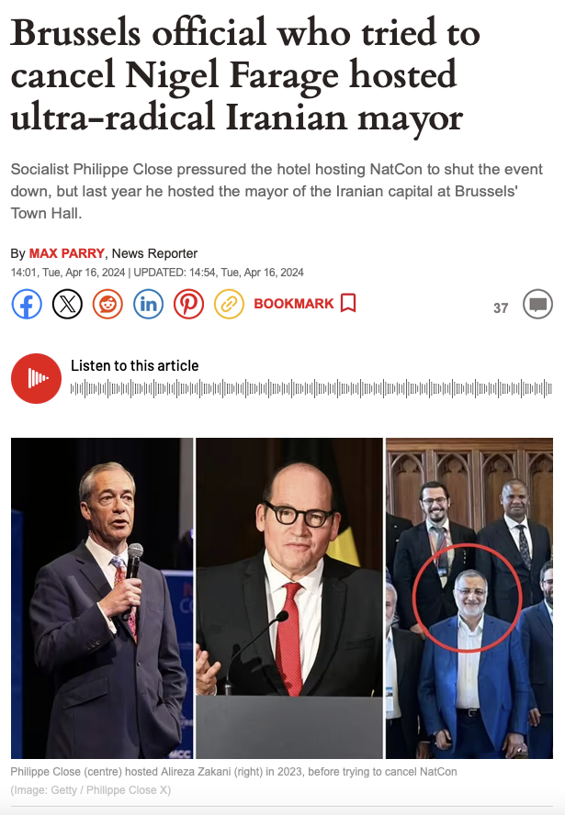Open the circled Alireza Zakani photo
This screenshot has width=565, height=815.
click(x=469, y=598)
